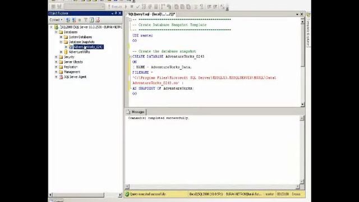This screenshot has height=202, width=359.
Task: Click '0 rows' in status bar
Action: pos(296,194)
